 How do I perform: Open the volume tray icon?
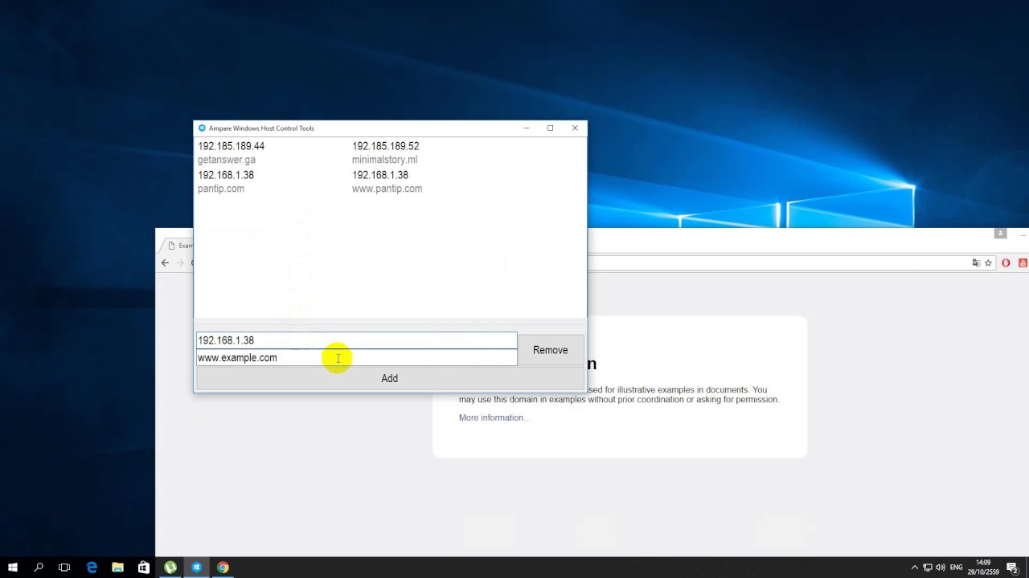941,568
